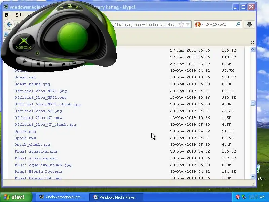The height and width of the screenshot is (202, 269).
Task: Open Plus! Aquarium.png link
Action: [x=36, y=151]
